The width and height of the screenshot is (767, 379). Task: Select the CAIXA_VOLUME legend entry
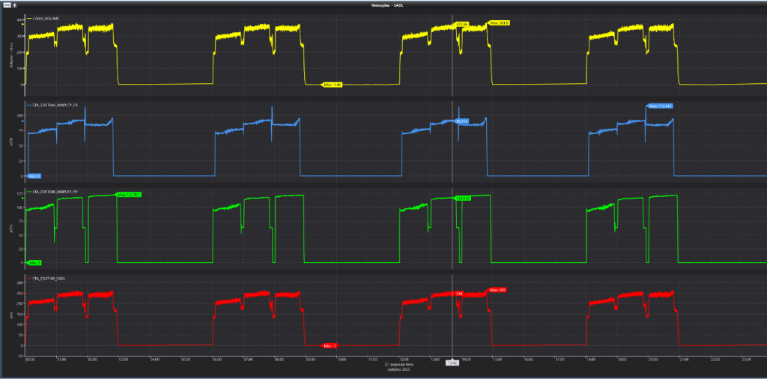[46, 16]
